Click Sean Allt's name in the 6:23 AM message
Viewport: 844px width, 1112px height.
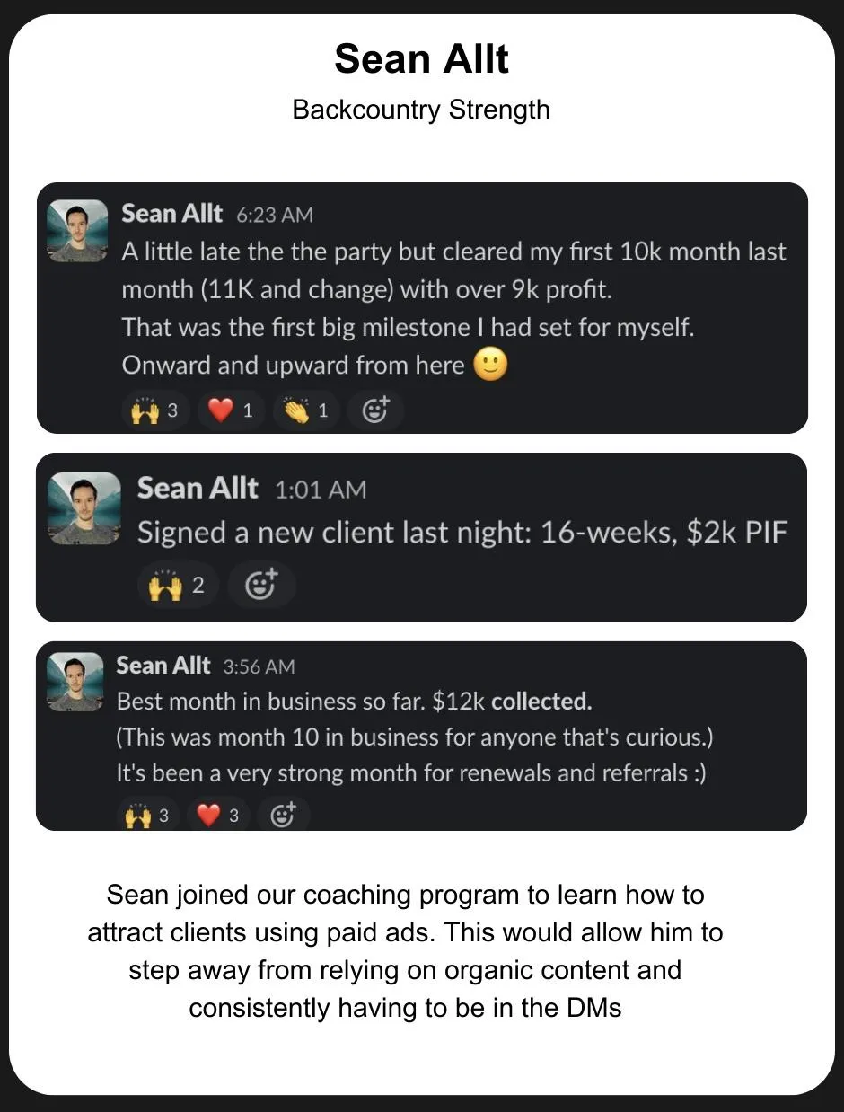point(171,214)
